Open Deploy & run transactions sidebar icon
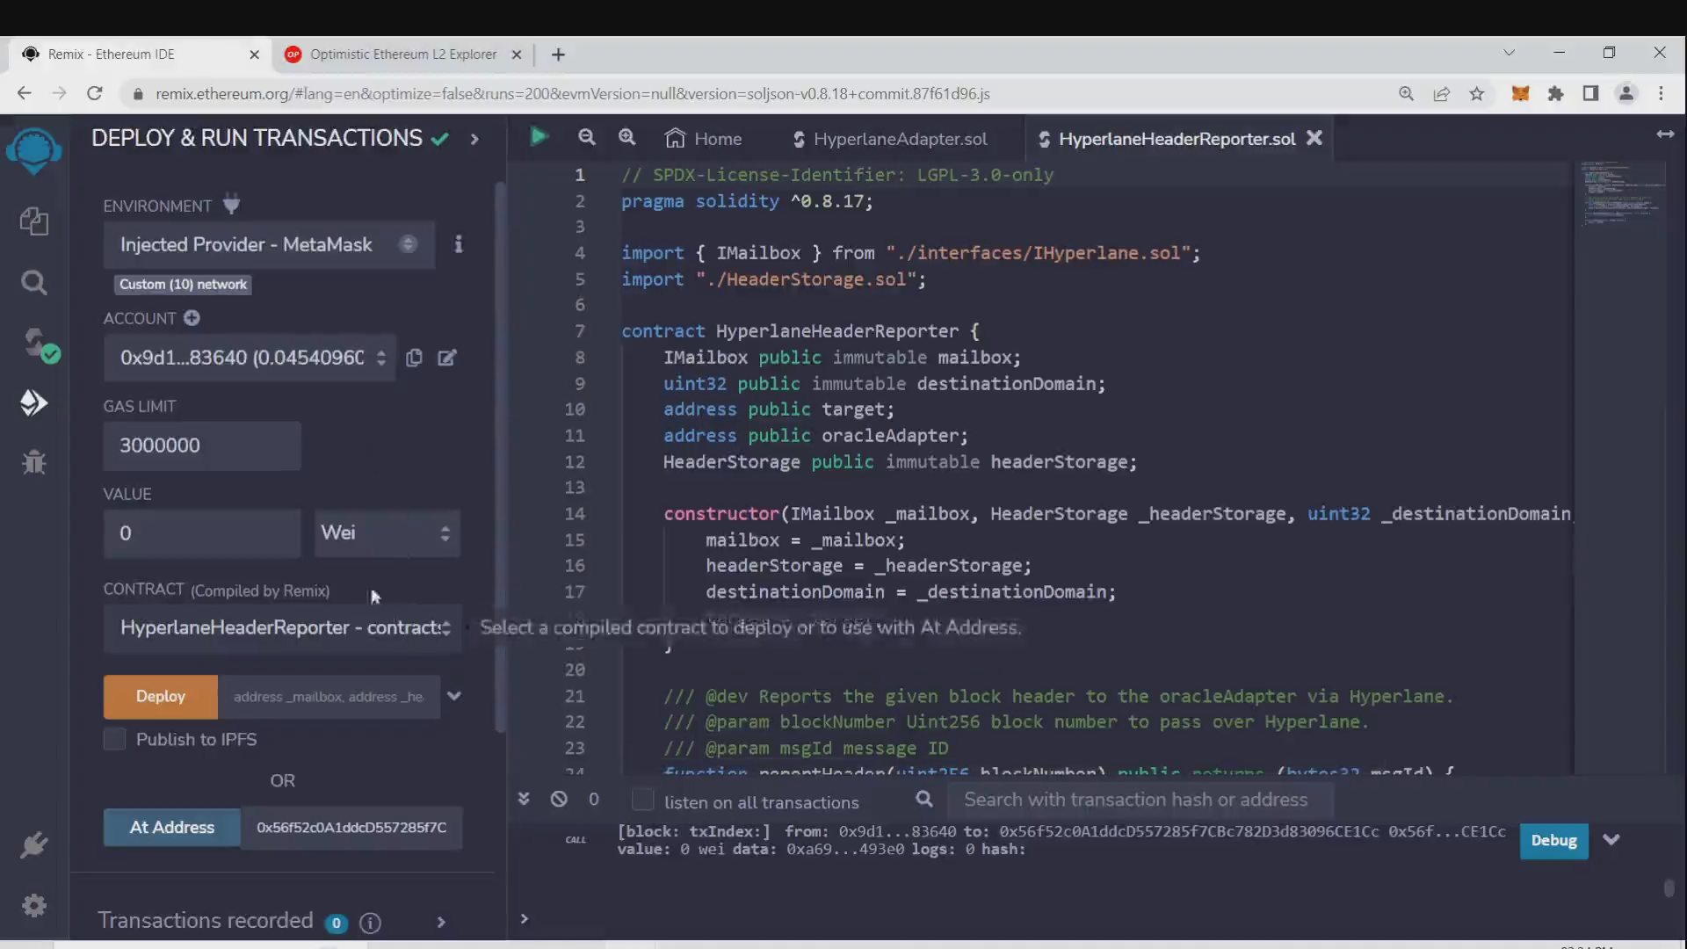This screenshot has width=1687, height=949. click(x=33, y=402)
